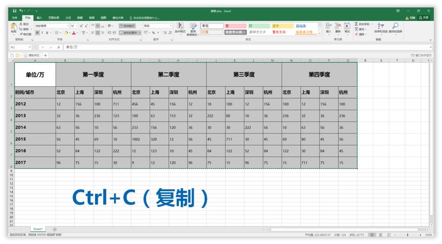
Task: Switch to Normal view in status bar
Action: (372, 235)
